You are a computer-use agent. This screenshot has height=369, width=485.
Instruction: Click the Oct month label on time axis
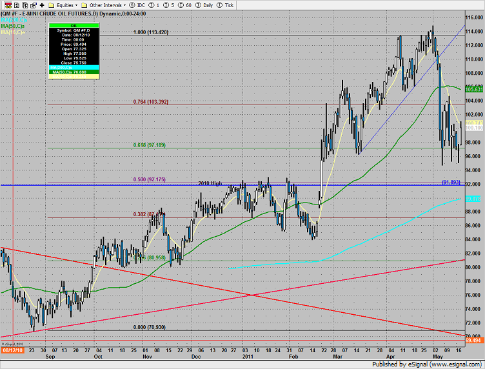(x=98, y=357)
